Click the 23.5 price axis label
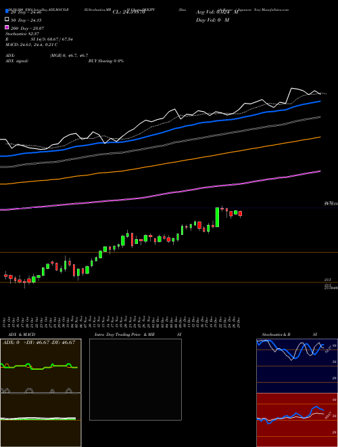Screen dimensions: 338x447 pyautogui.click(x=328, y=280)
